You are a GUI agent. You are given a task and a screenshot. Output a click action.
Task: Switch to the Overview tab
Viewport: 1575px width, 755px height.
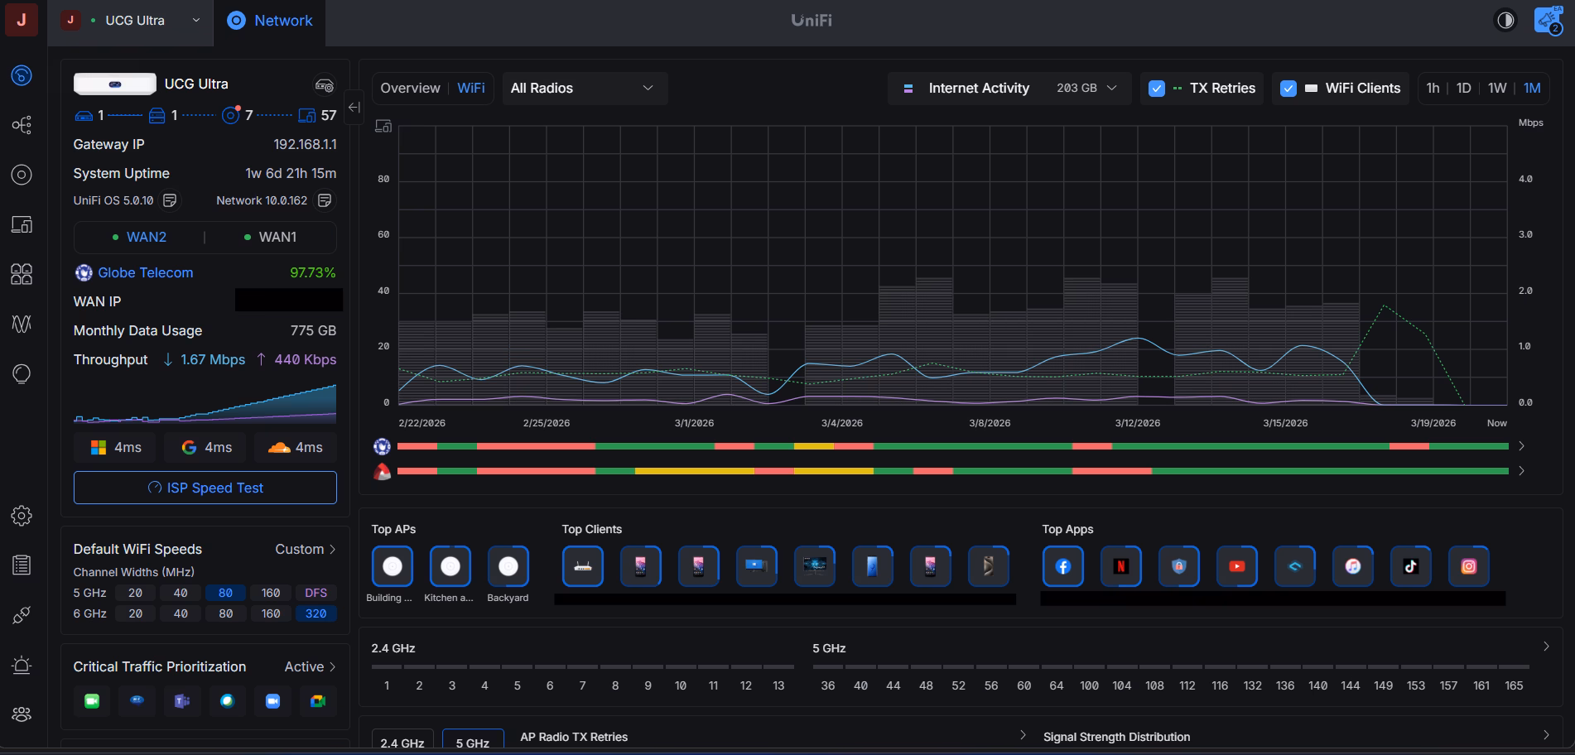tap(410, 88)
